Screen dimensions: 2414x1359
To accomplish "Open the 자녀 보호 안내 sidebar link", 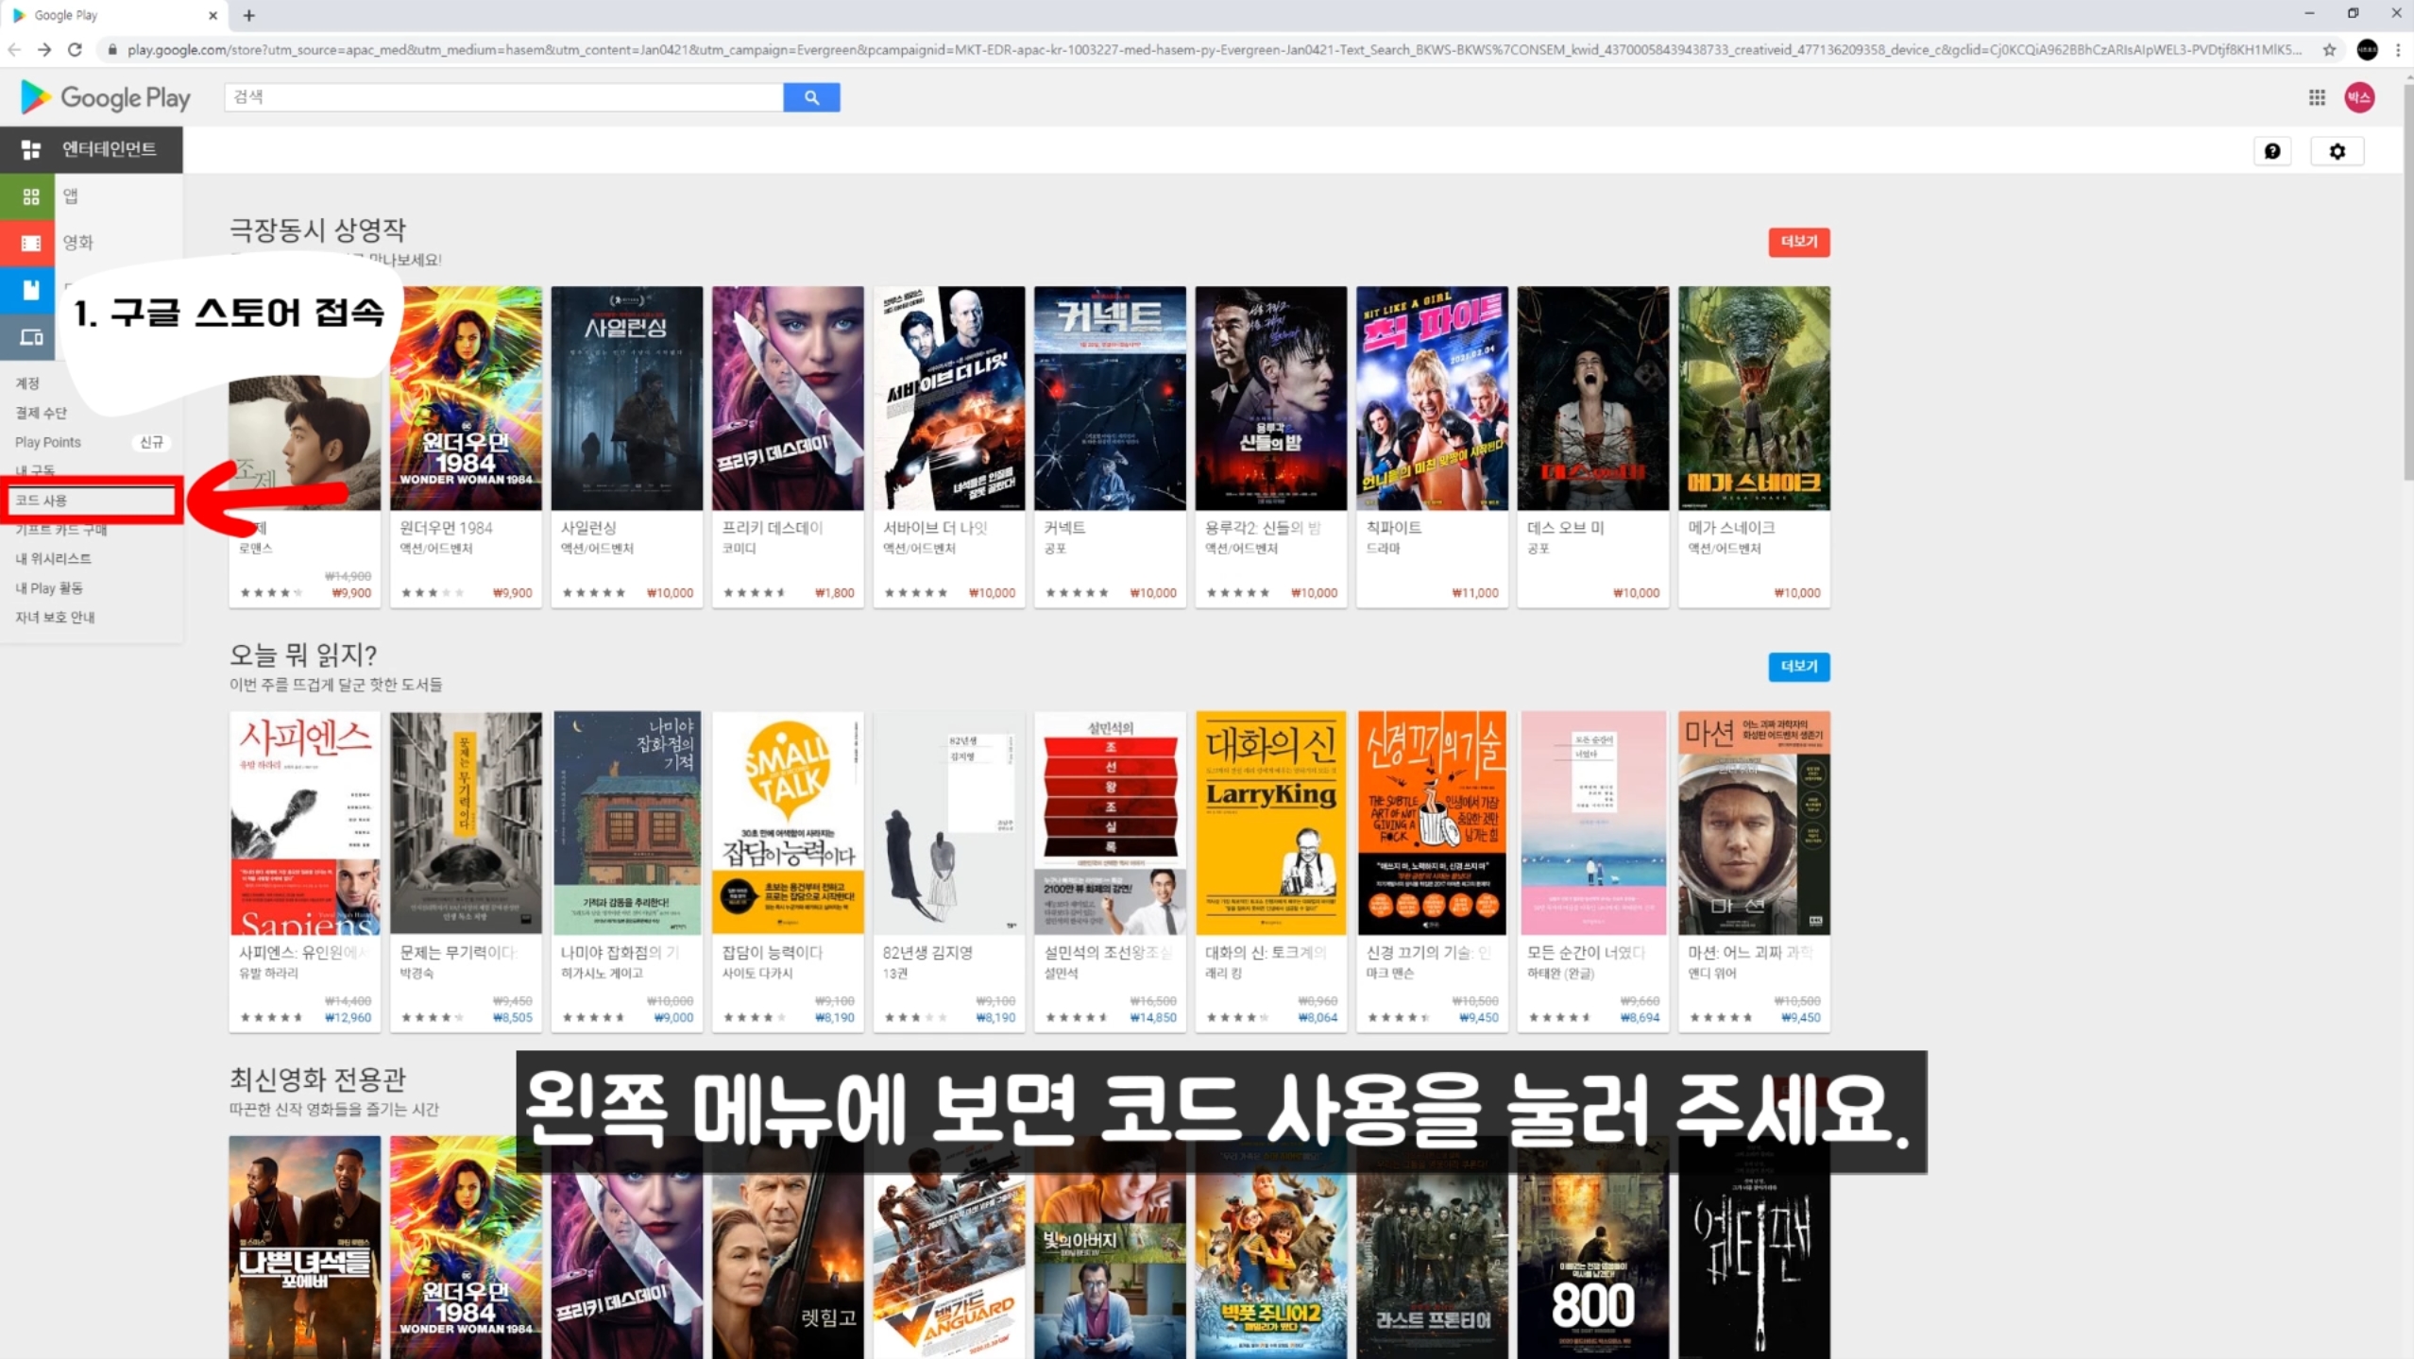I will coord(55,618).
